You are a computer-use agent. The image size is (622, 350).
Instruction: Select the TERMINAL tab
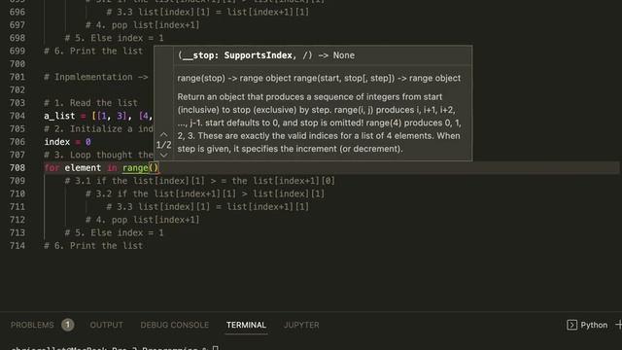246,325
